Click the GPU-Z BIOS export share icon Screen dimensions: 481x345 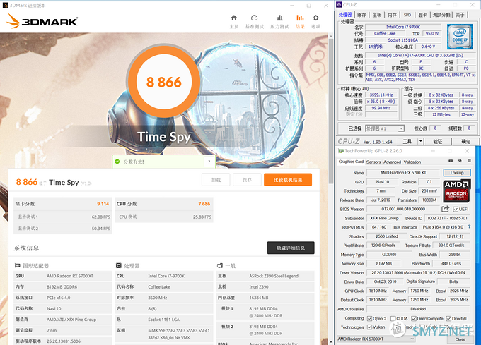445,209
